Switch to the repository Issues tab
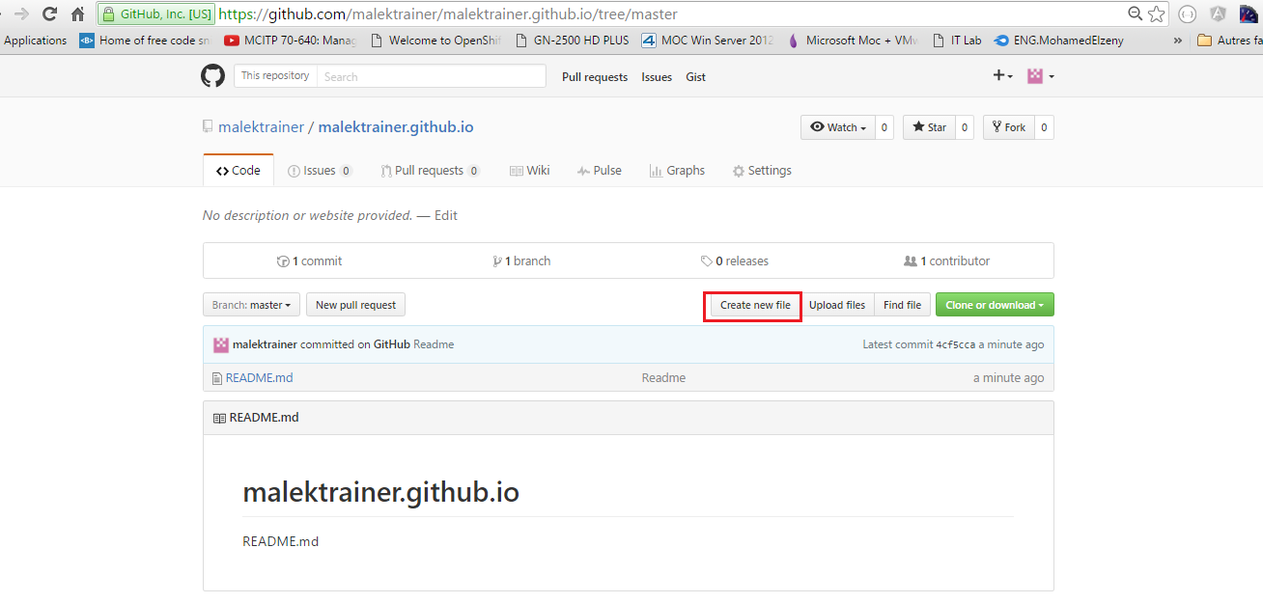Viewport: 1263px width, 603px height. click(320, 171)
